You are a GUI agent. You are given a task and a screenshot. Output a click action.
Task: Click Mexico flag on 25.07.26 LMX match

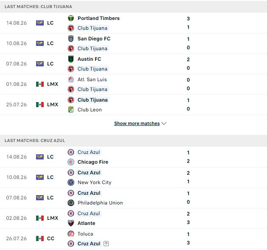pyautogui.click(x=40, y=105)
